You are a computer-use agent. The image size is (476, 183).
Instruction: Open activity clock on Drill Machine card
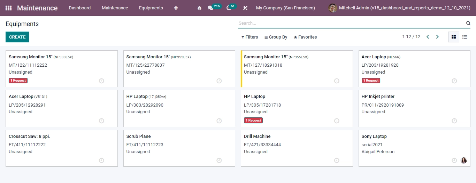337,160
